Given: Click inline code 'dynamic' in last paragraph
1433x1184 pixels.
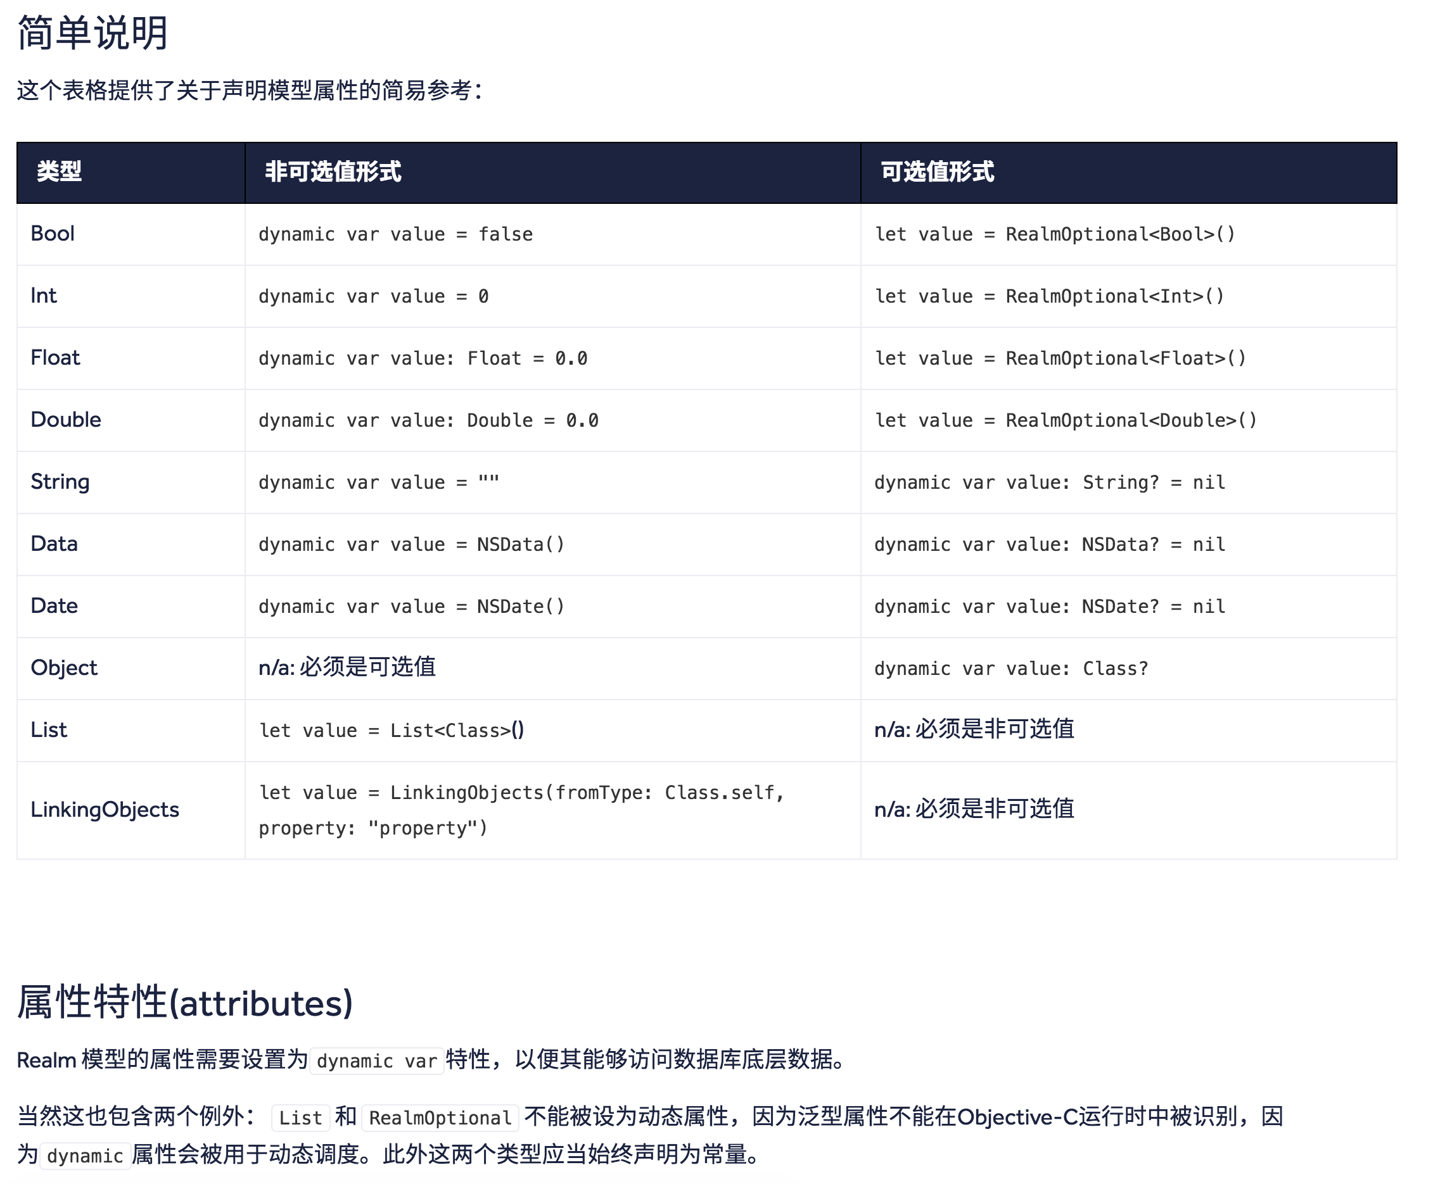Looking at the screenshot, I should tap(86, 1157).
